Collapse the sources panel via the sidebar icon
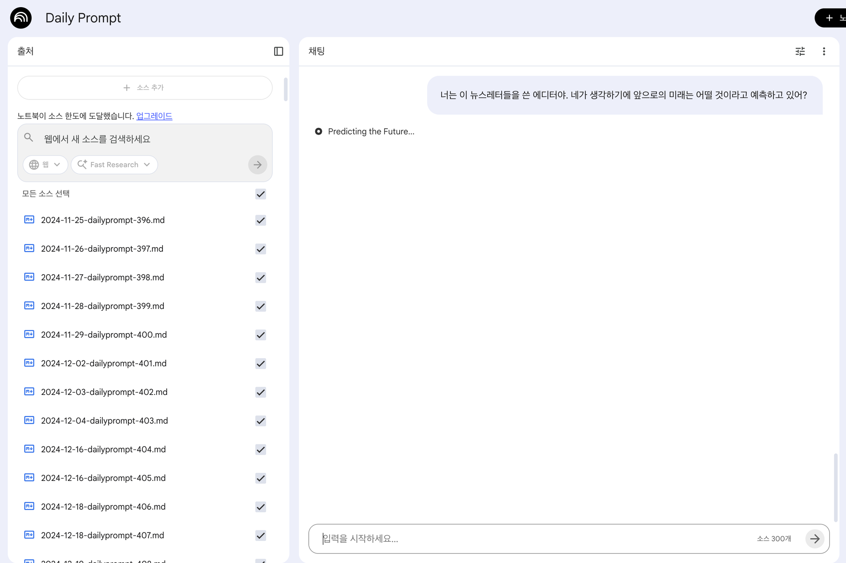Image resolution: width=846 pixels, height=563 pixels. click(278, 51)
